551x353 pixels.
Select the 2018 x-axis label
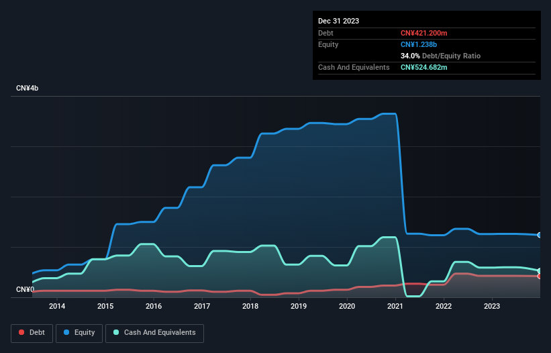[250, 306]
